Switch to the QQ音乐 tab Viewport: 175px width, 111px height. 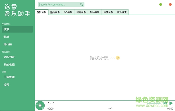tap(68, 12)
